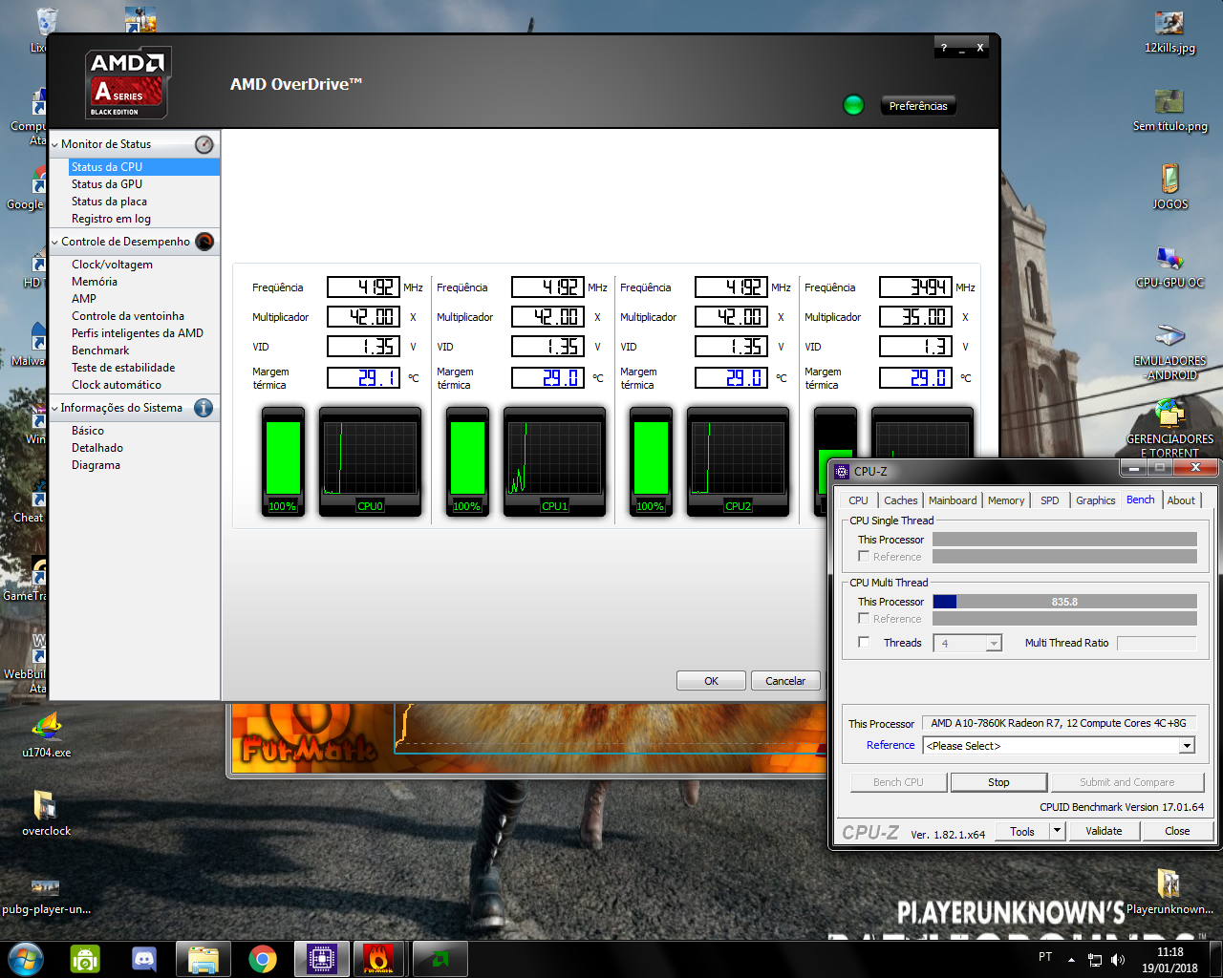Open the JOGOS desktop shortcut
This screenshot has width=1223, height=978.
click(x=1169, y=187)
